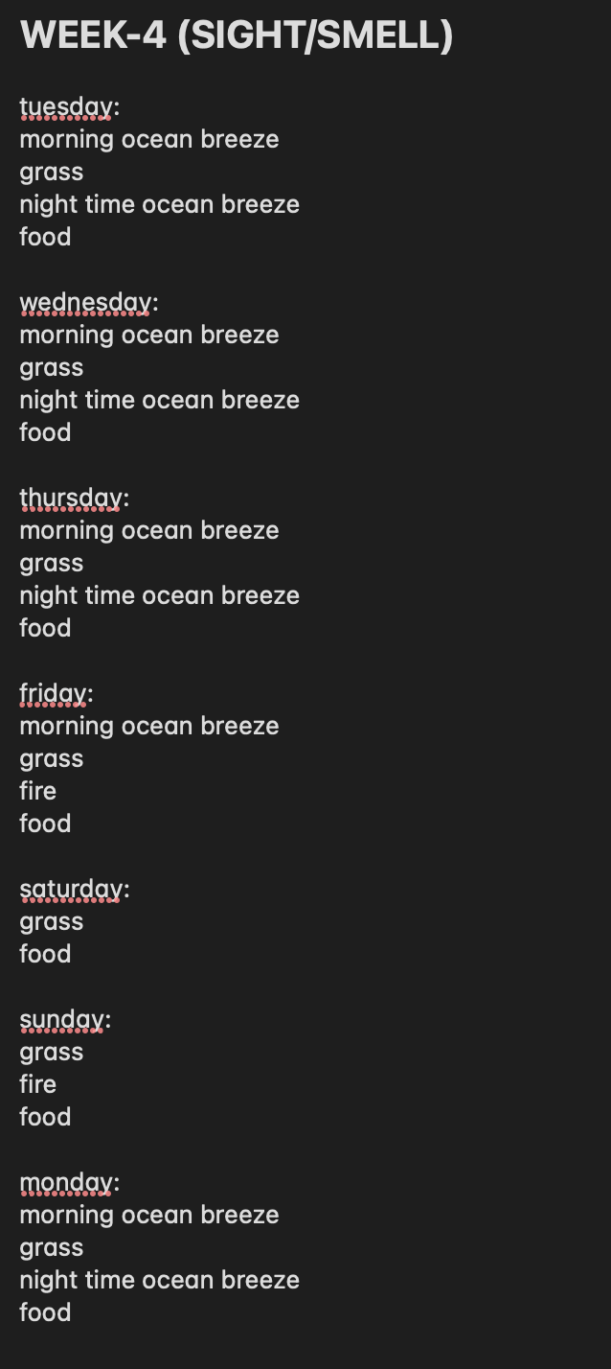
Task: Click morning ocean breeze under monday
Action: [149, 1215]
